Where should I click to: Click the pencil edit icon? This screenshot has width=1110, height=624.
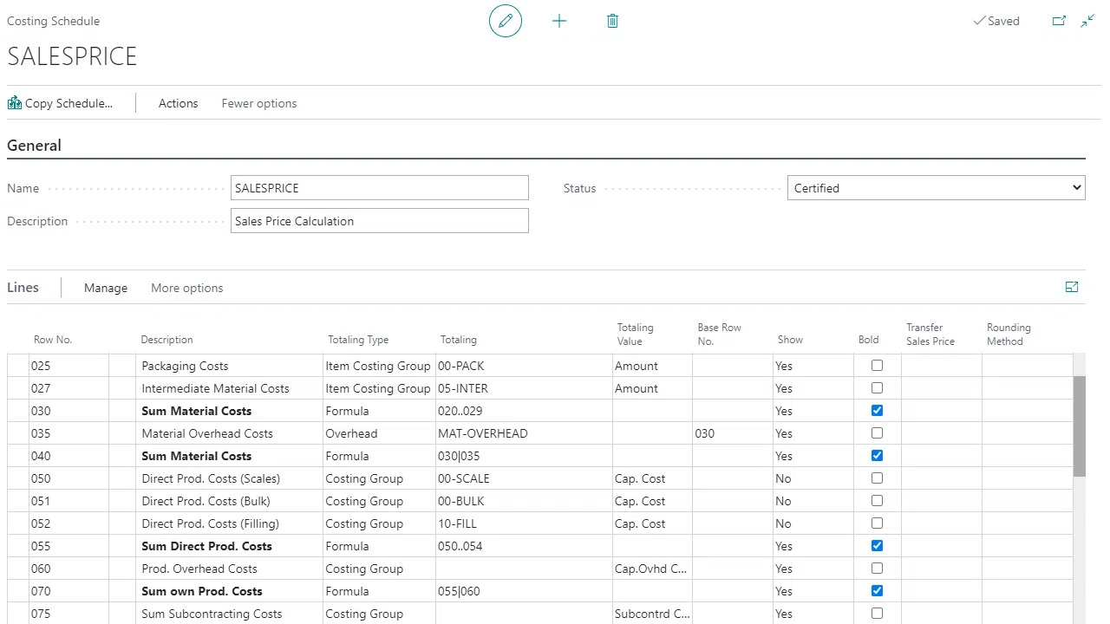506,21
